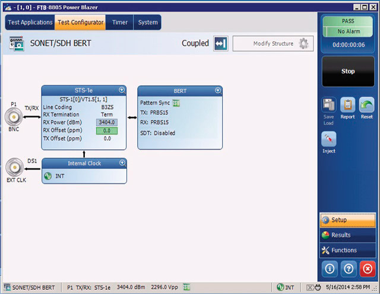Click the EXT CLK connector icon
The image size is (380, 294).
click(15, 167)
